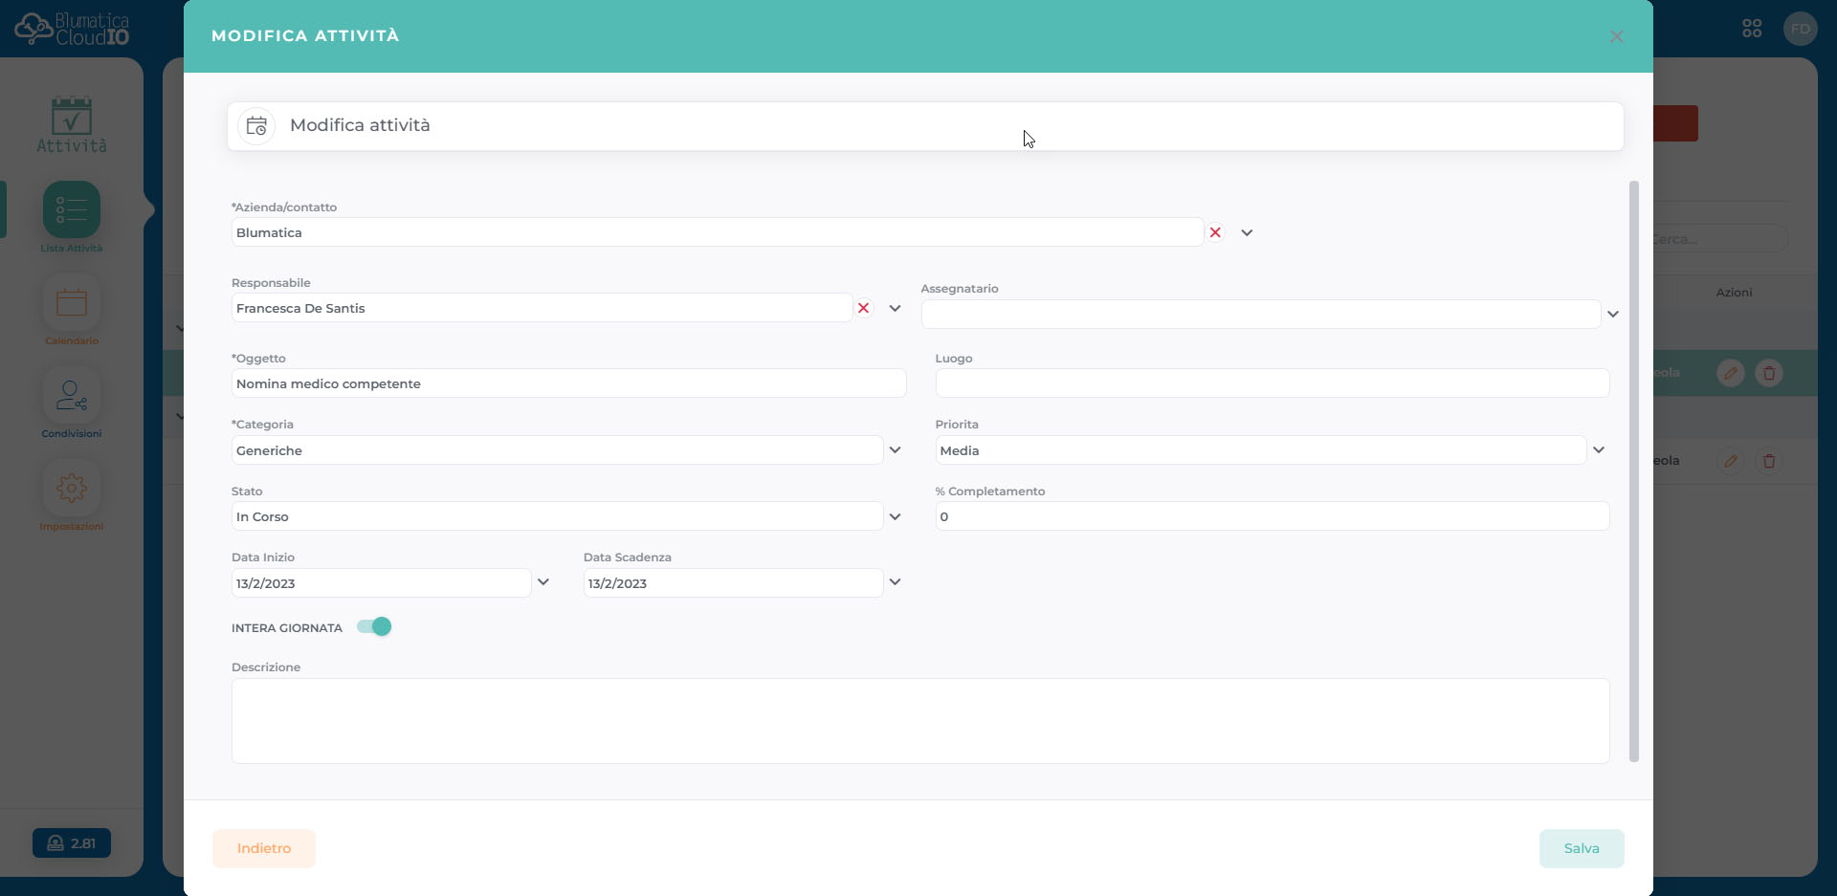Open the Data Scadenza date picker arrow

click(x=895, y=581)
